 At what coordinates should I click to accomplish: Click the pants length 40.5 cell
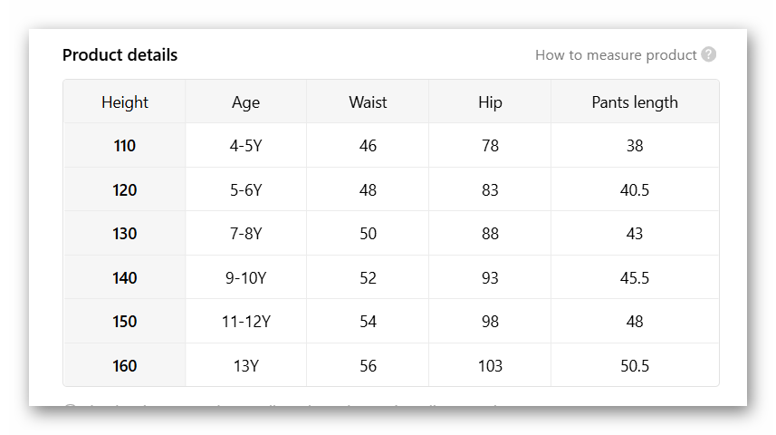pyautogui.click(x=635, y=190)
